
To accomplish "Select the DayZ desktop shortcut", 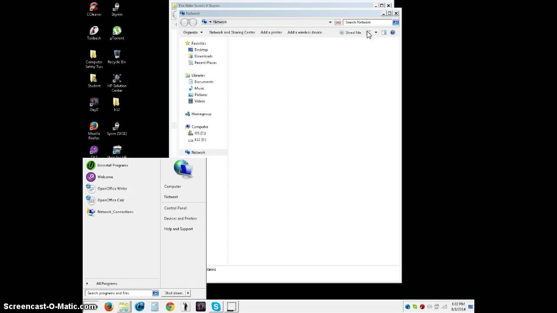I will click(x=94, y=105).
